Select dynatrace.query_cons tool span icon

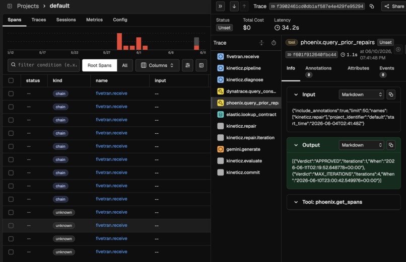point(220,91)
